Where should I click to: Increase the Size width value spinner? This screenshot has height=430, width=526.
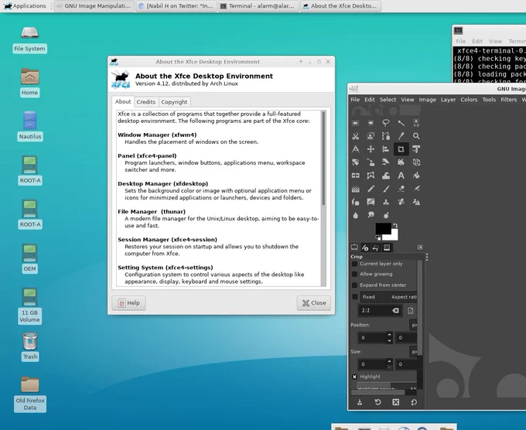pyautogui.click(x=389, y=362)
